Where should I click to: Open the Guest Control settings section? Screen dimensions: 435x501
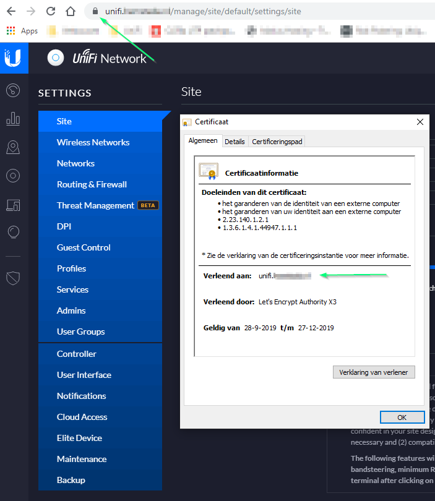(x=84, y=247)
